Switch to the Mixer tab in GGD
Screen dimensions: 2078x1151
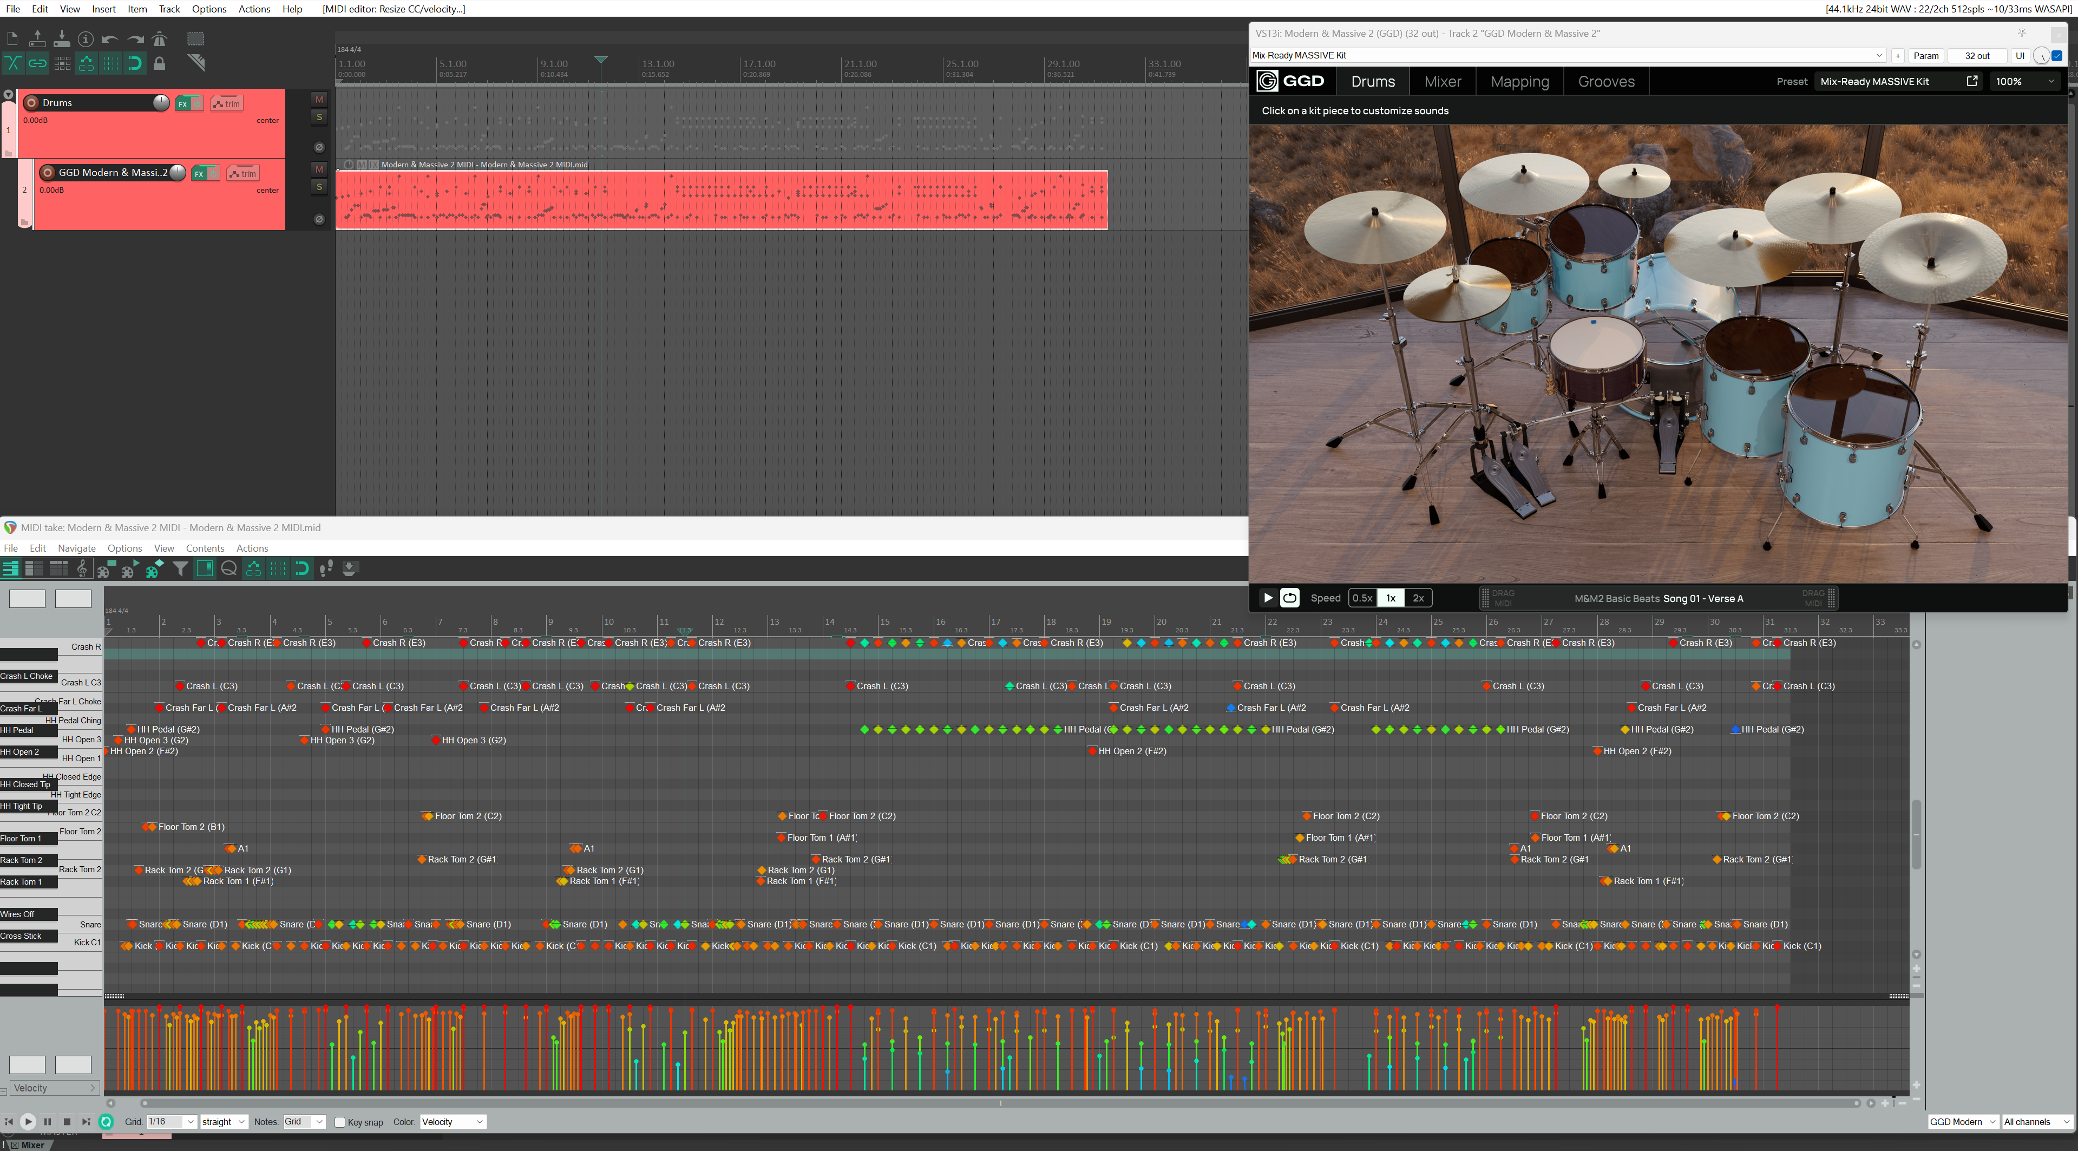click(1441, 81)
